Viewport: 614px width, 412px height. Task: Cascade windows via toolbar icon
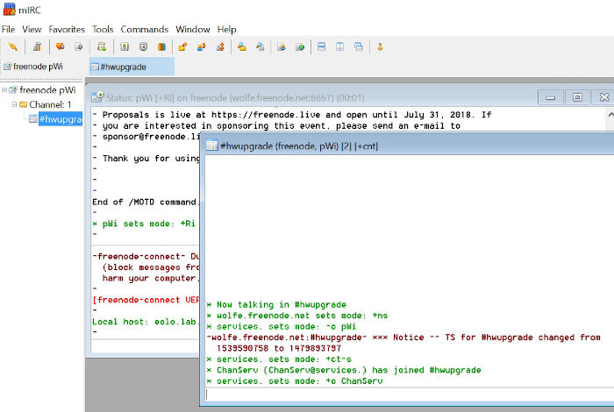(358, 47)
